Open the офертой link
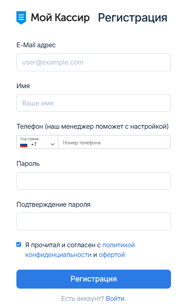Viewport: 184px width, 308px height. tap(112, 255)
